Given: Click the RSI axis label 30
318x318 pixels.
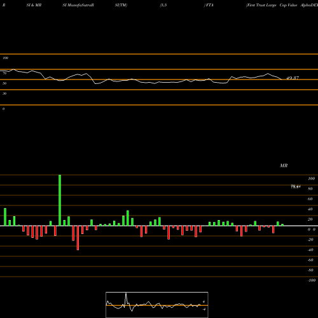Looking at the screenshot, I should (x=4, y=93).
